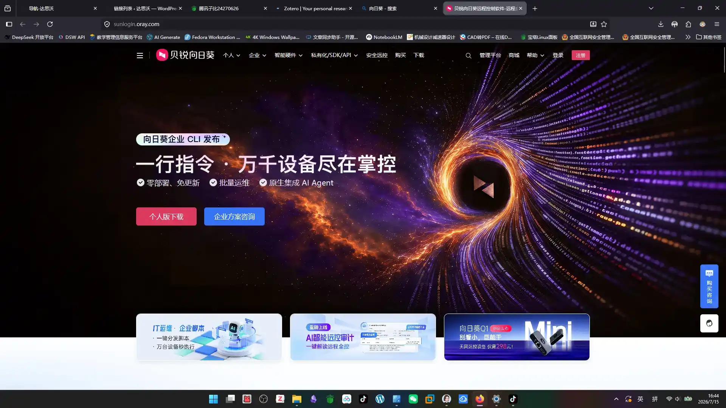This screenshot has width=726, height=408.
Task: Open Zotero from the taskbar
Action: [280, 399]
